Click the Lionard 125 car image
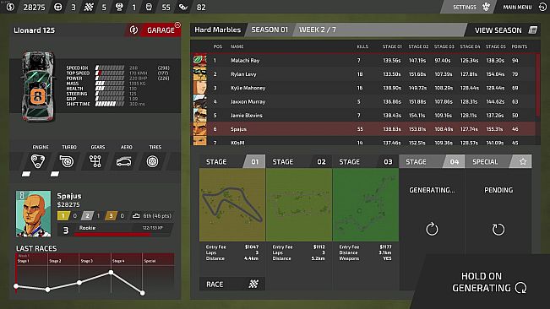This screenshot has width=550, height=309. [x=38, y=86]
